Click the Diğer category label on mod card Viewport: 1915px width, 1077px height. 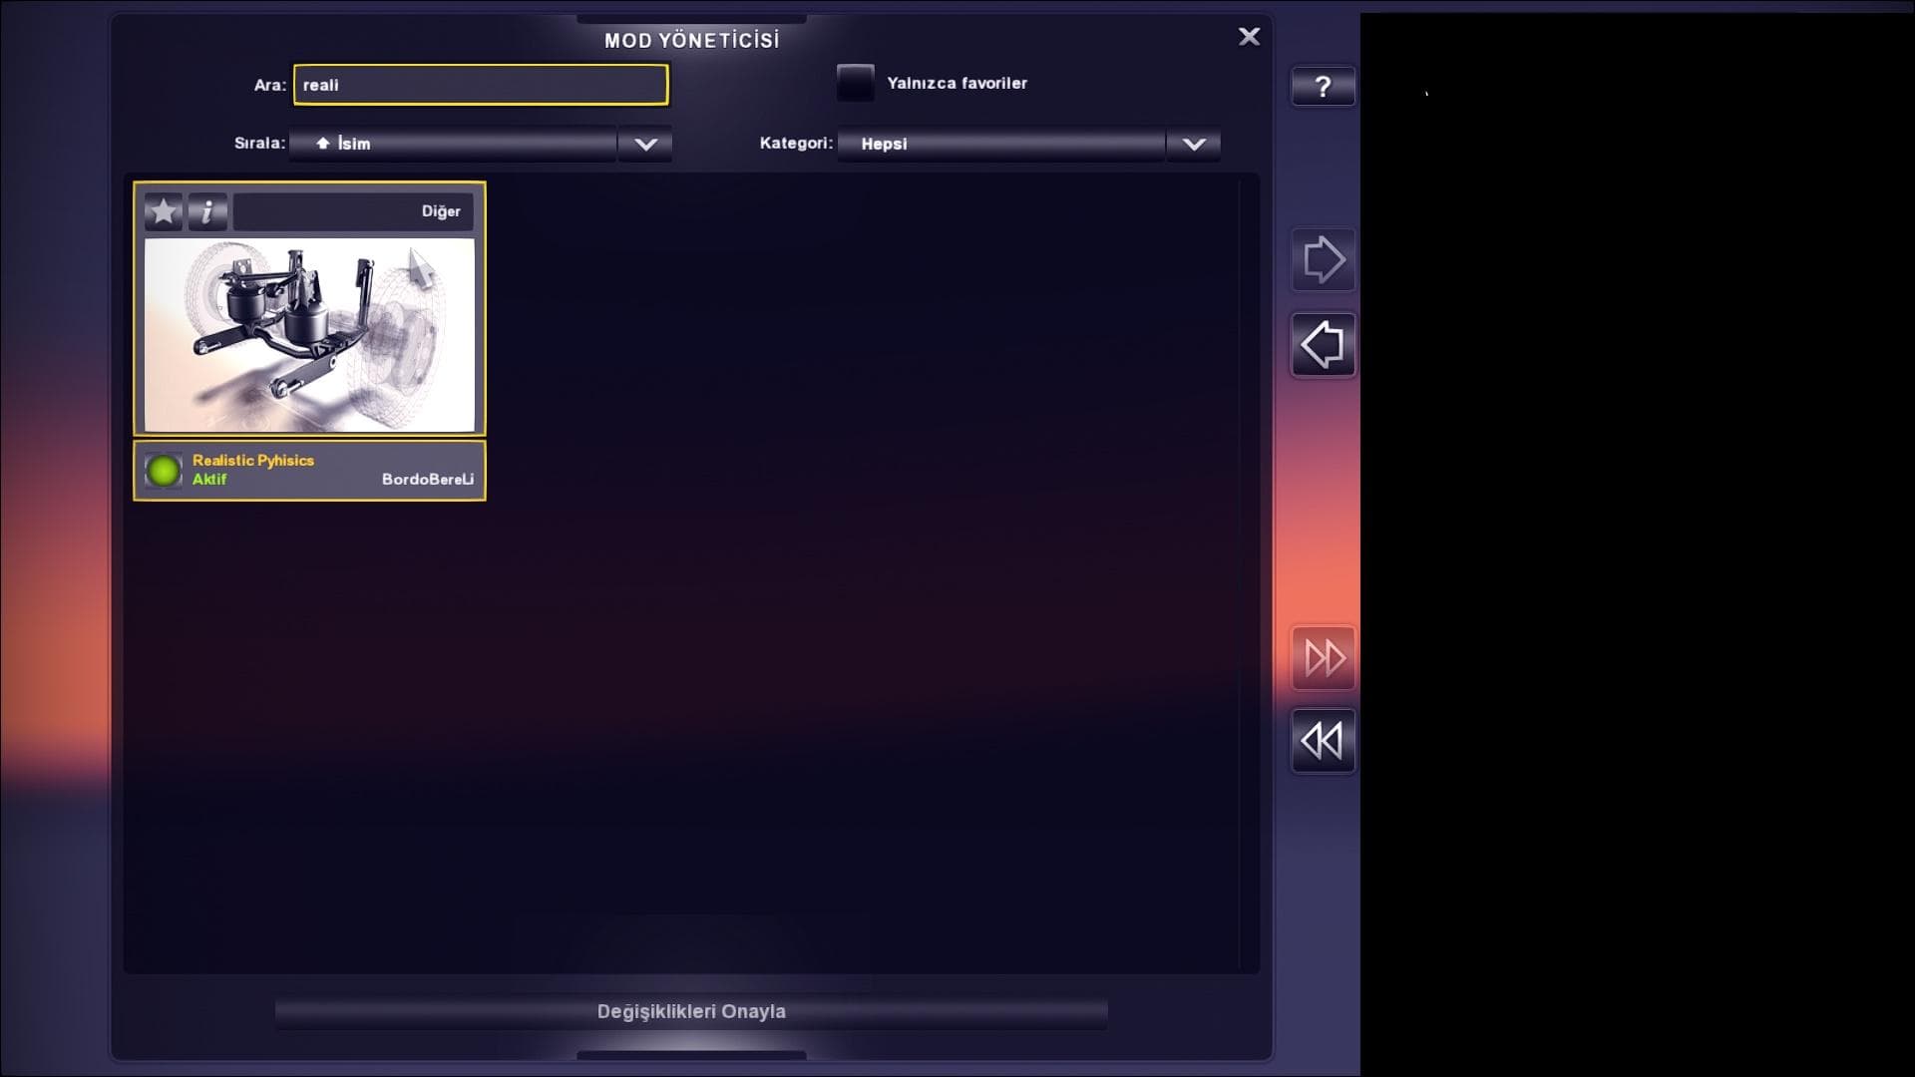pos(441,211)
